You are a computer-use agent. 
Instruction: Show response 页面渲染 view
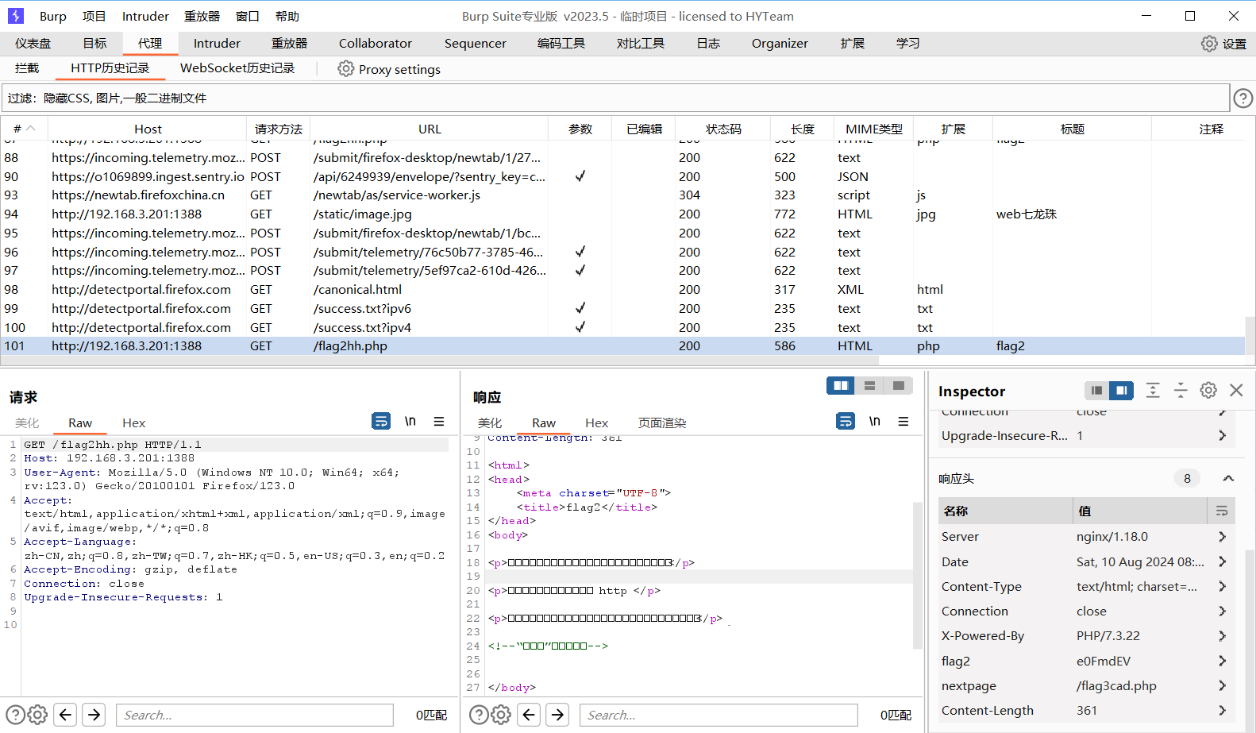662,422
